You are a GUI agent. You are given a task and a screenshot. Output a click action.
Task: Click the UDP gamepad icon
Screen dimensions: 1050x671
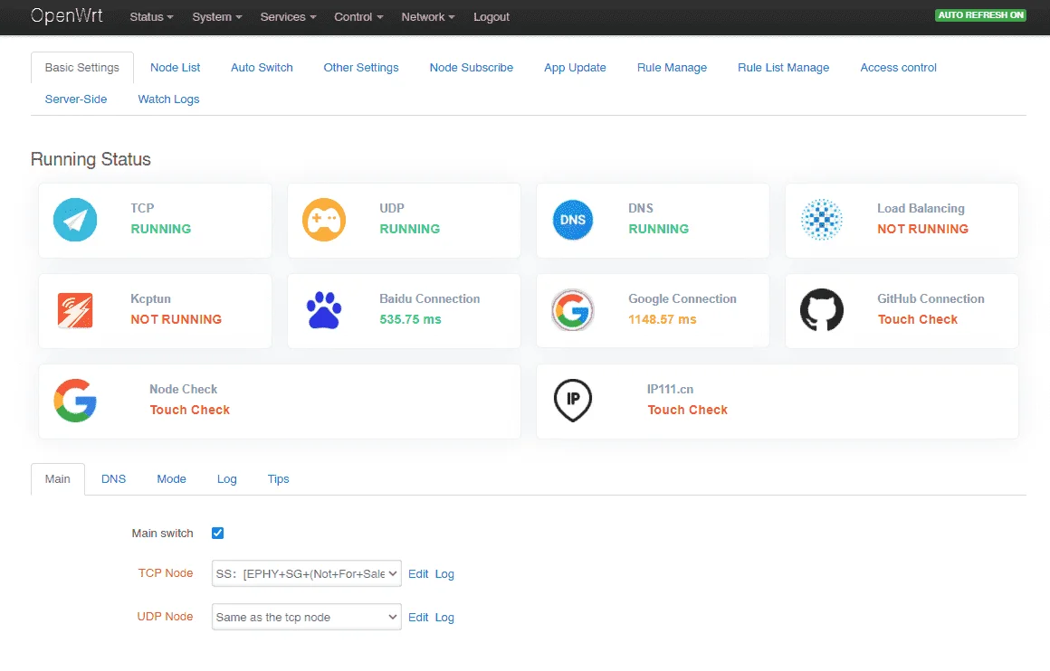[324, 220]
